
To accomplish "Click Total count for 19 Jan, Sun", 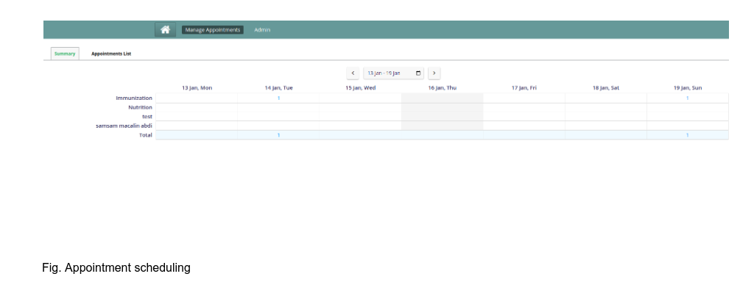I will 687,135.
